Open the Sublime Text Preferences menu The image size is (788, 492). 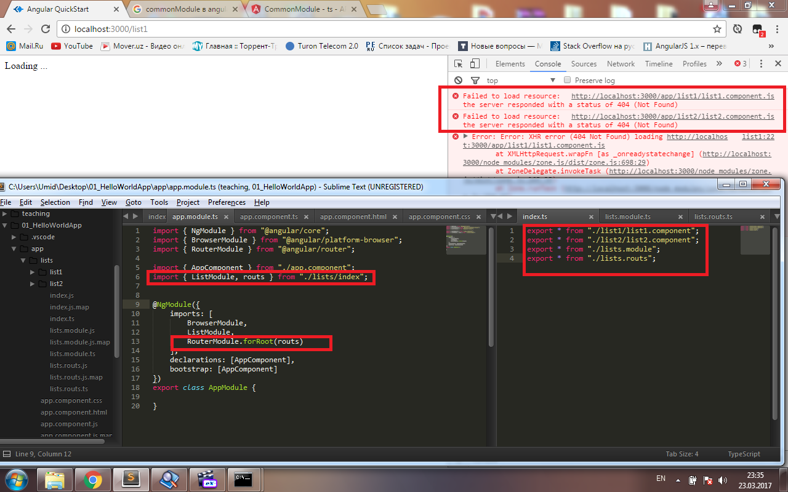tap(227, 202)
